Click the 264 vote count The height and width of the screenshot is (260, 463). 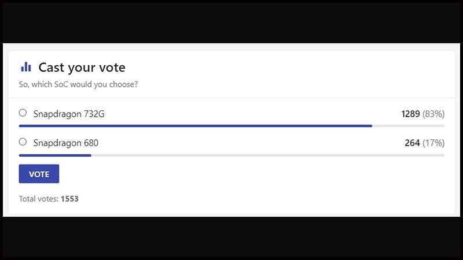click(x=412, y=143)
